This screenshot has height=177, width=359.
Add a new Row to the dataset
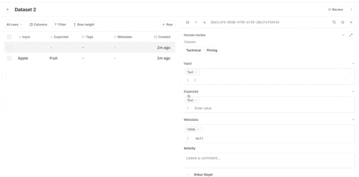pos(167,25)
